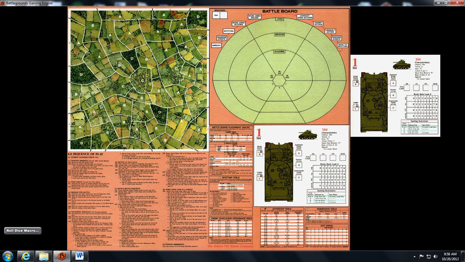Image resolution: width=465 pixels, height=262 pixels.
Task: Click HCBI gun load box on separate tank card
Action: click(x=435, y=88)
